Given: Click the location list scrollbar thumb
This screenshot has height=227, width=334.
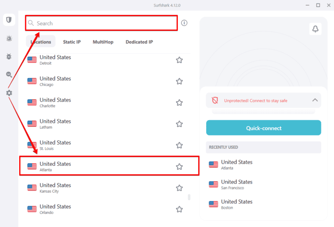Looking at the screenshot, I should tap(189, 197).
